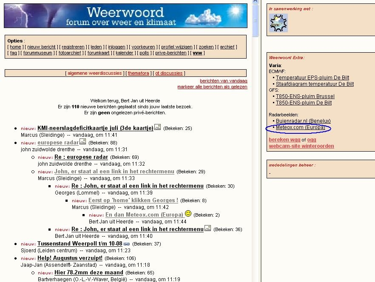375x282 pixels.
Task: Open the kalender
Action: [124, 53]
